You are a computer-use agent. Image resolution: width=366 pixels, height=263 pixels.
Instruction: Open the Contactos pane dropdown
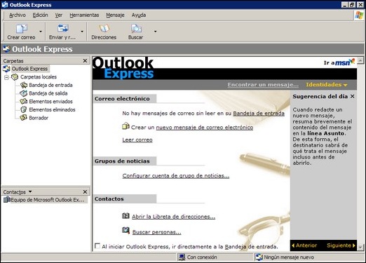coord(30,191)
